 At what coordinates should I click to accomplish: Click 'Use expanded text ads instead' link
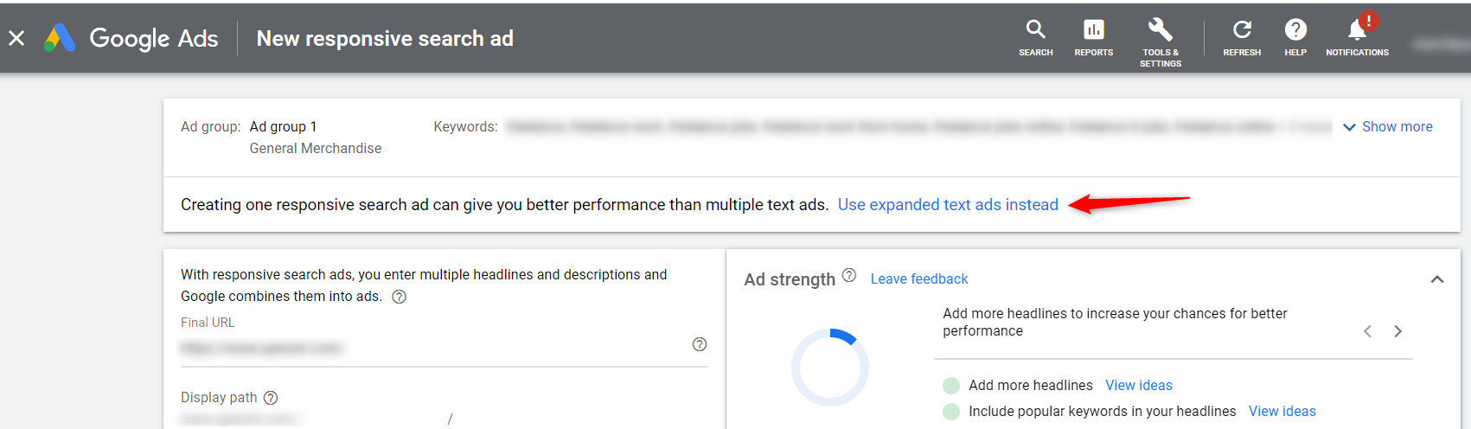tap(948, 205)
